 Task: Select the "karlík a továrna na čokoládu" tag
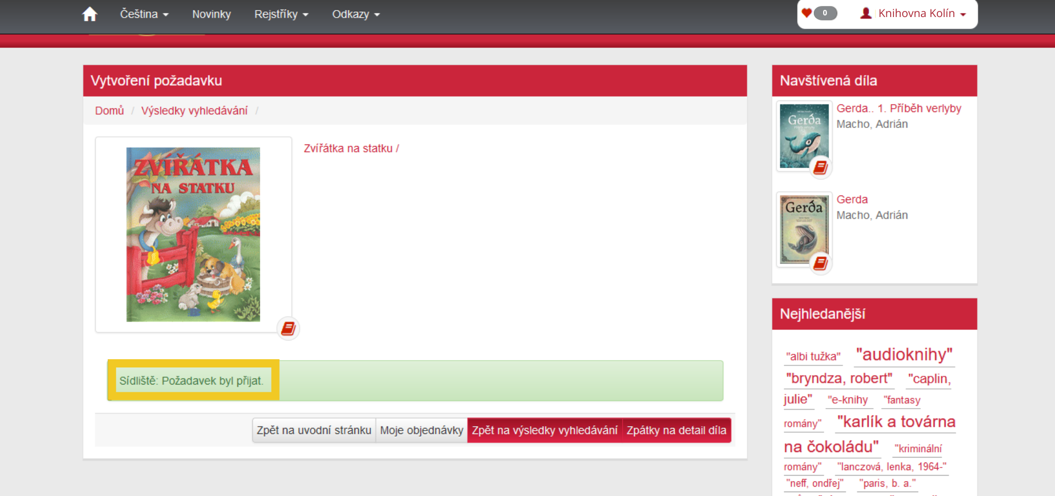[869, 434]
